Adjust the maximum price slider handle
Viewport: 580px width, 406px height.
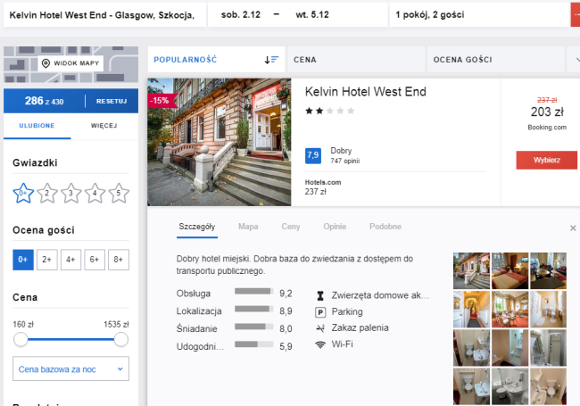click(120, 340)
